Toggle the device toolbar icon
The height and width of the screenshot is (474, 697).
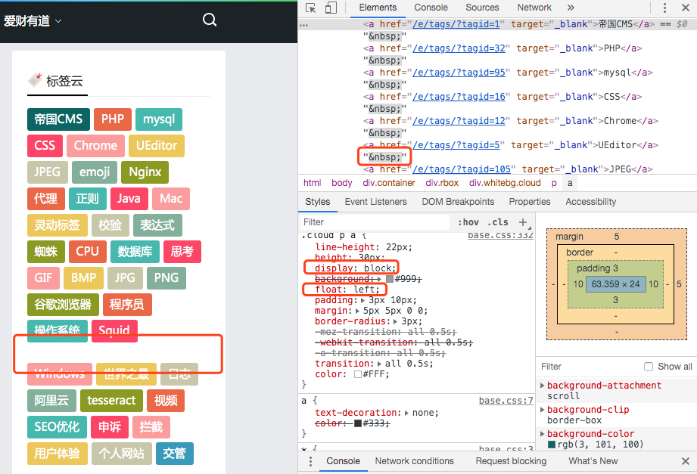point(331,8)
